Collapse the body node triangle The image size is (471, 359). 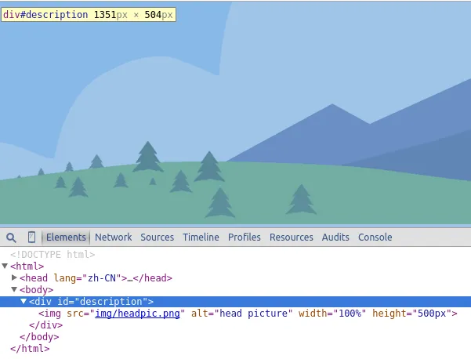[x=15, y=290]
